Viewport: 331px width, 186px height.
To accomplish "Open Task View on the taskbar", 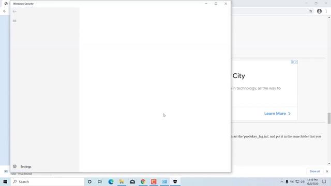I will click(100, 181).
